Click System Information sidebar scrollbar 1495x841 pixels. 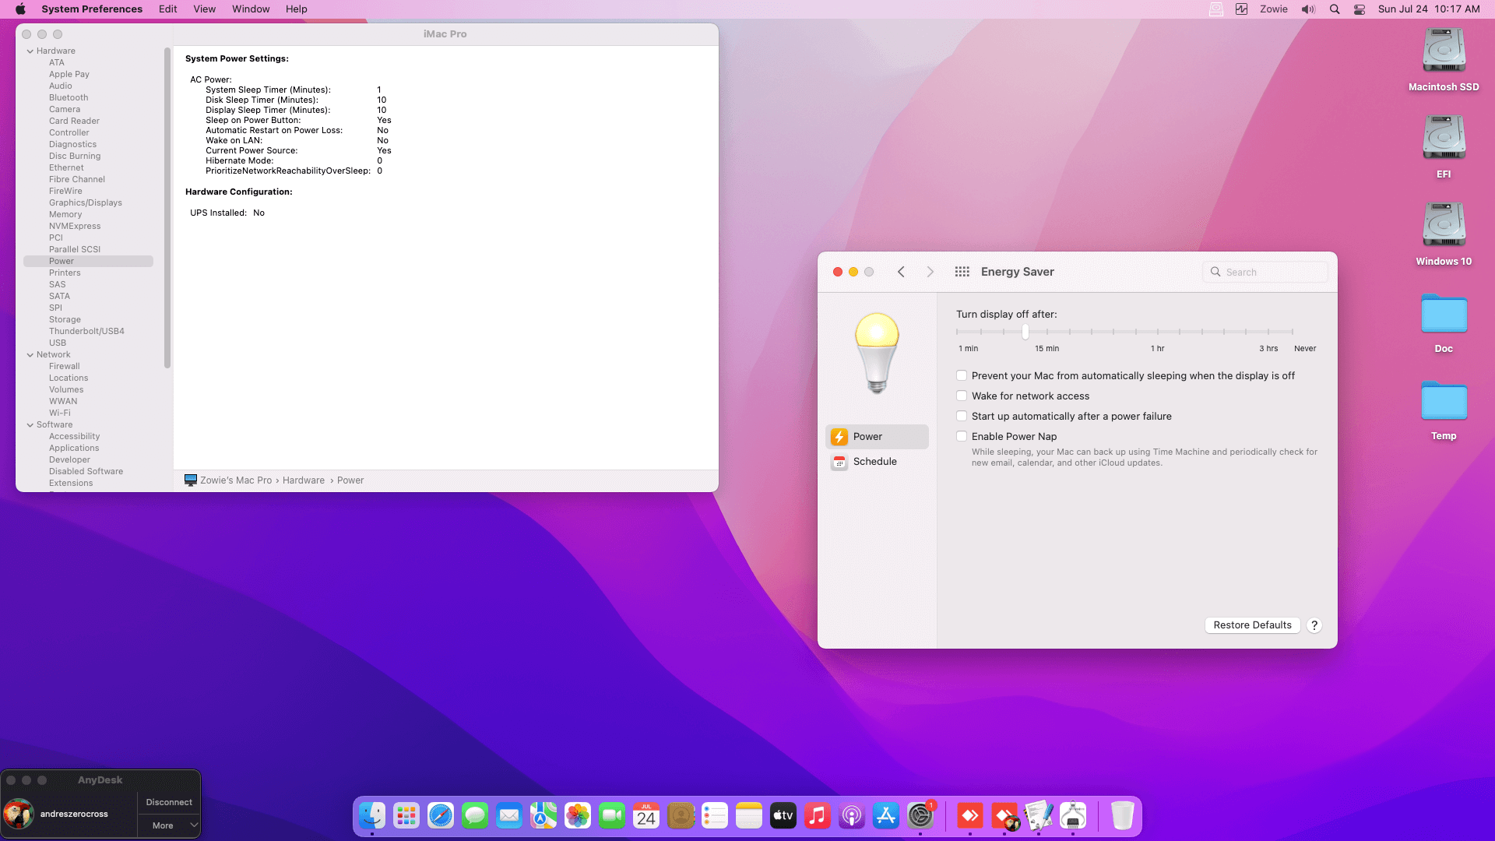(167, 208)
